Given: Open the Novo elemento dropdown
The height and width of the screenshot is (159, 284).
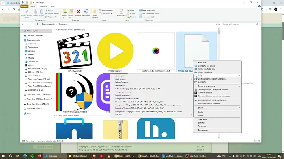Looking at the screenshot, I should pyautogui.click(x=106, y=10).
